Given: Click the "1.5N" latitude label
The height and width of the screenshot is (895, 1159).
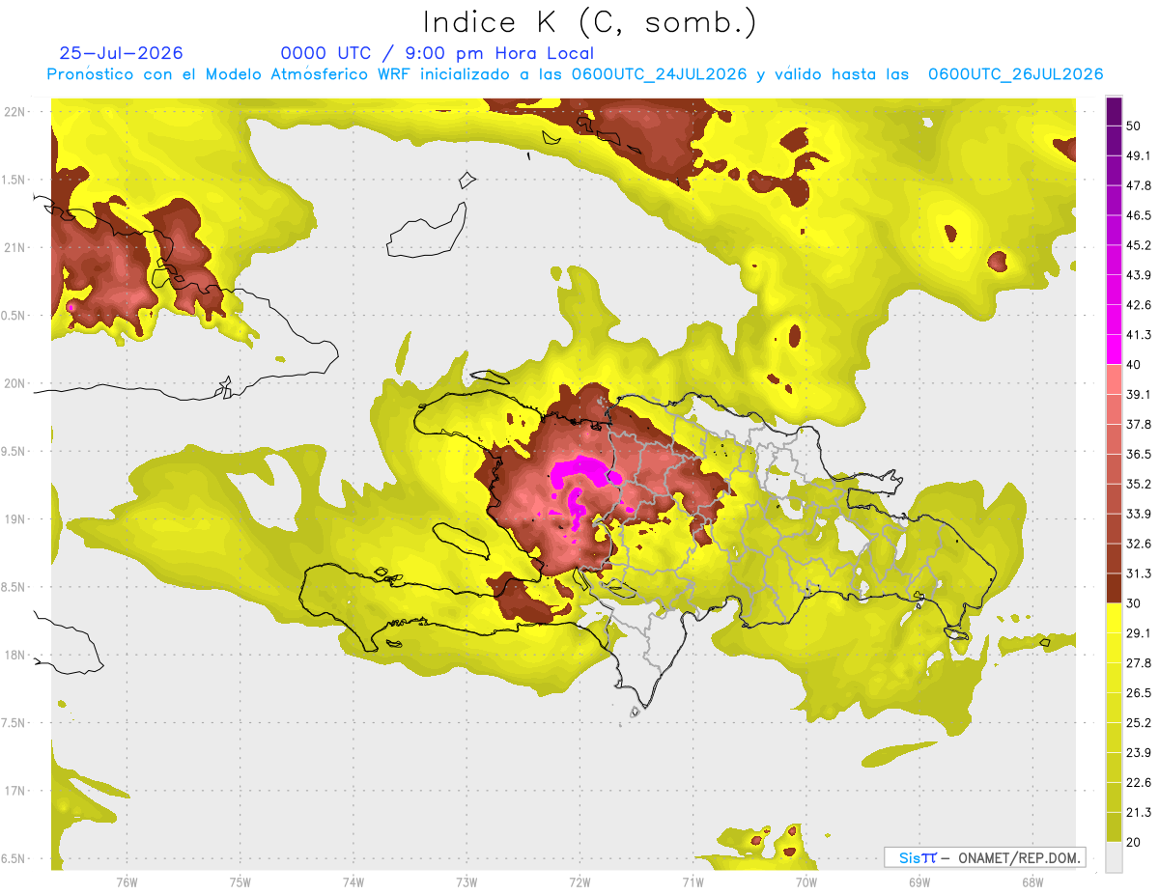Looking at the screenshot, I should tap(14, 180).
